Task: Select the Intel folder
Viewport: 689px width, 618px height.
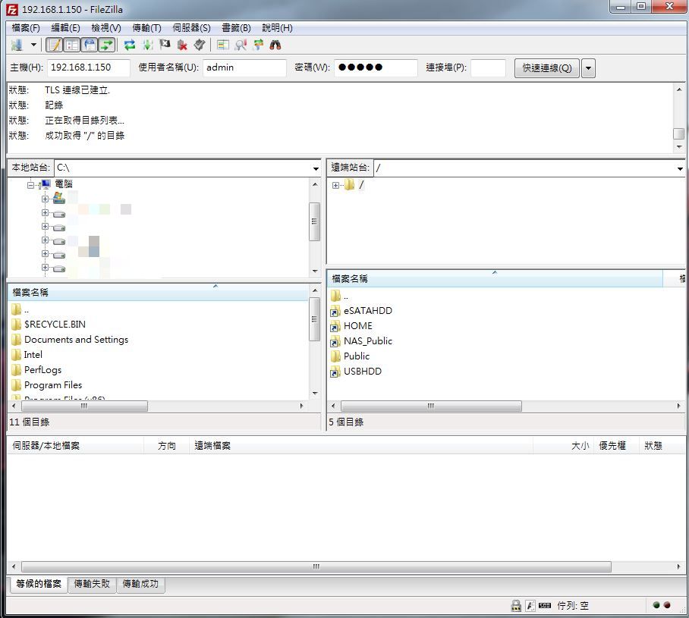Action: pos(33,354)
